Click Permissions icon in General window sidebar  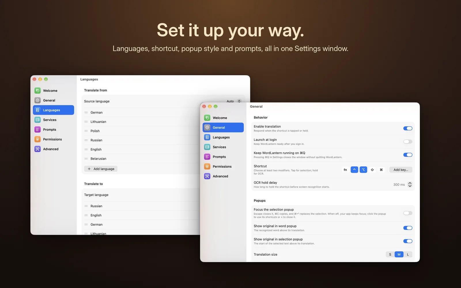click(207, 166)
